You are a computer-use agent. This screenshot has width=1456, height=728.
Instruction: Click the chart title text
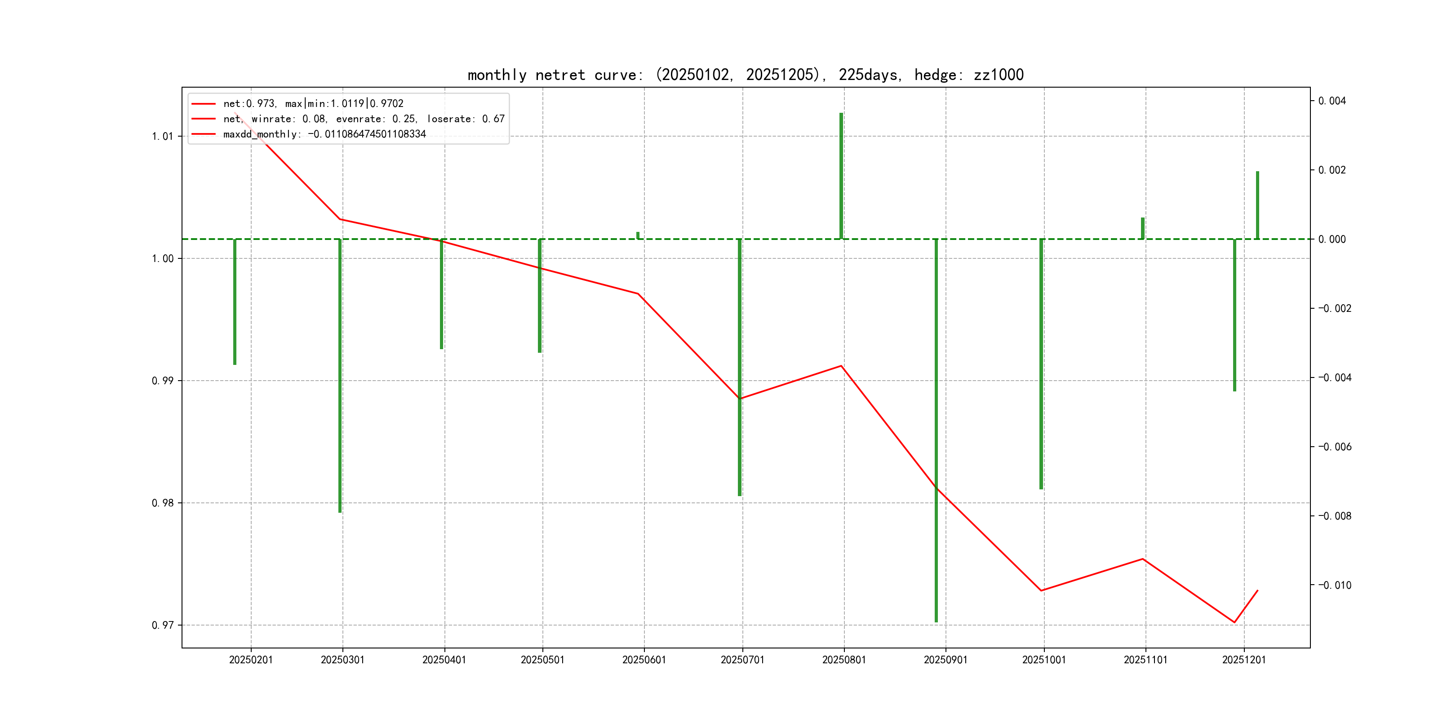pos(746,75)
